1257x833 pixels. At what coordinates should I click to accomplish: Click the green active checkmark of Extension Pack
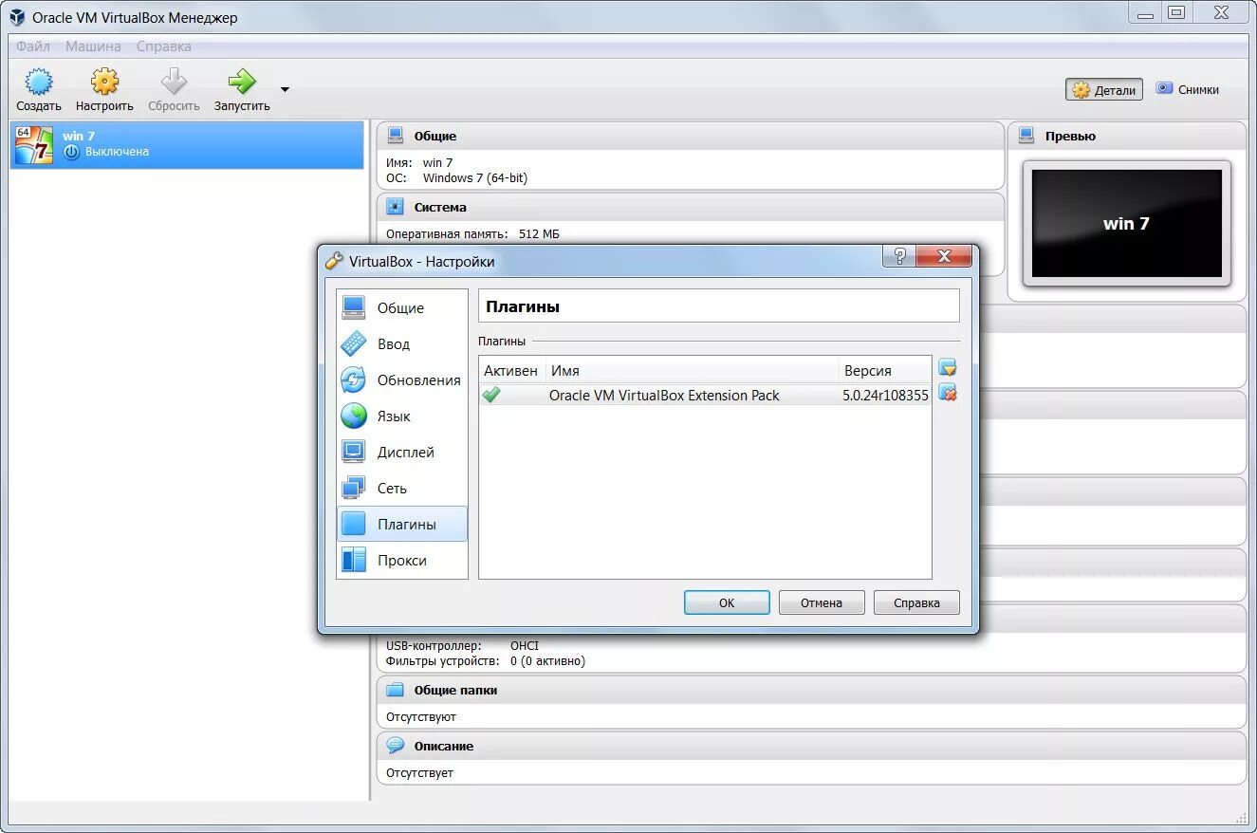pyautogui.click(x=491, y=395)
